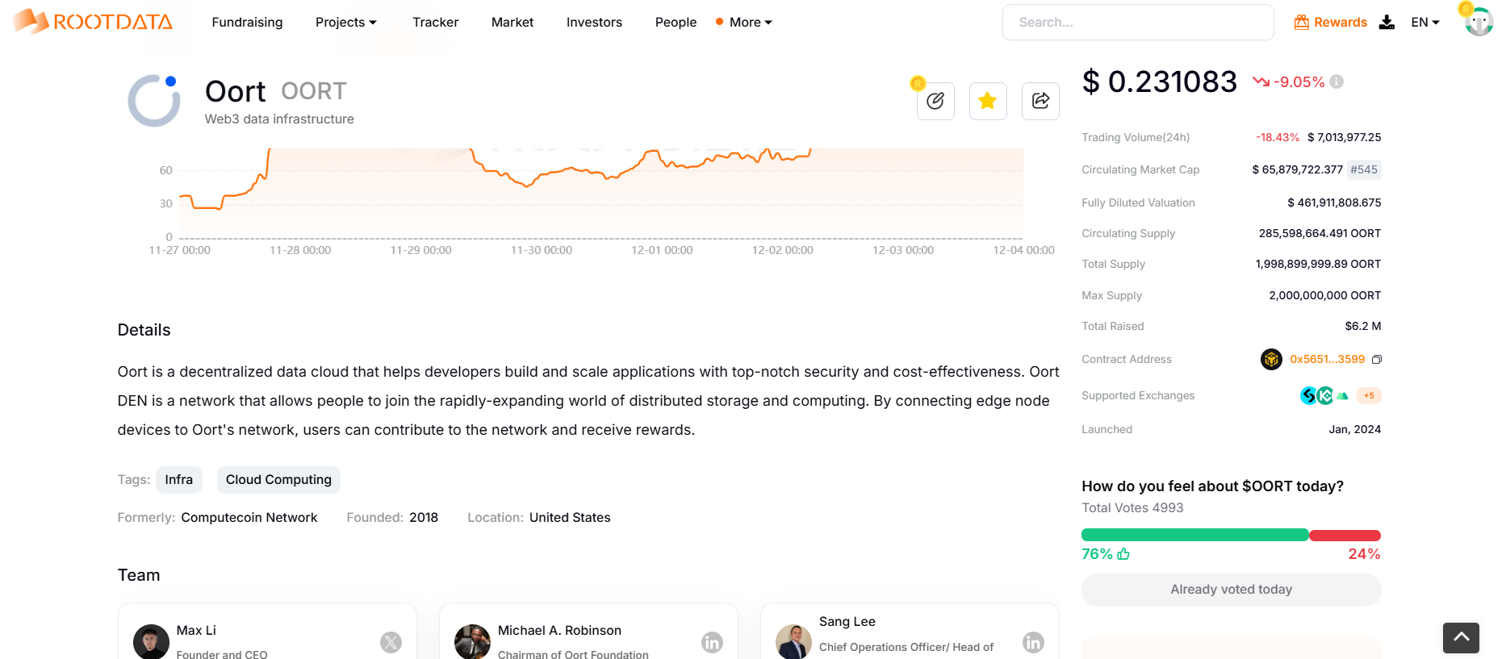
Task: Click Sang Lee's profile photo
Action: pos(793,642)
